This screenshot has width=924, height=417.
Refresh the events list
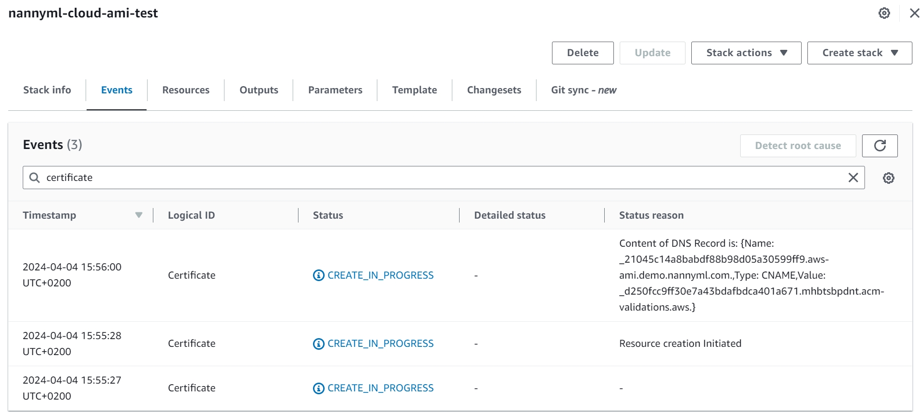(879, 146)
